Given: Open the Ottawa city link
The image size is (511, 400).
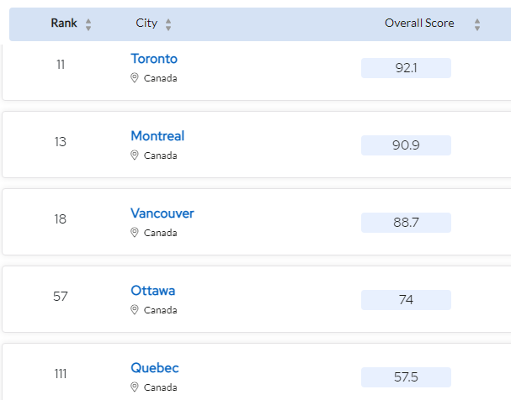Looking at the screenshot, I should point(153,291).
